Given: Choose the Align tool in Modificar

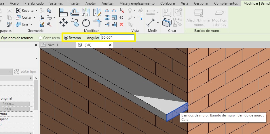Looking at the screenshot, I should [63, 12].
